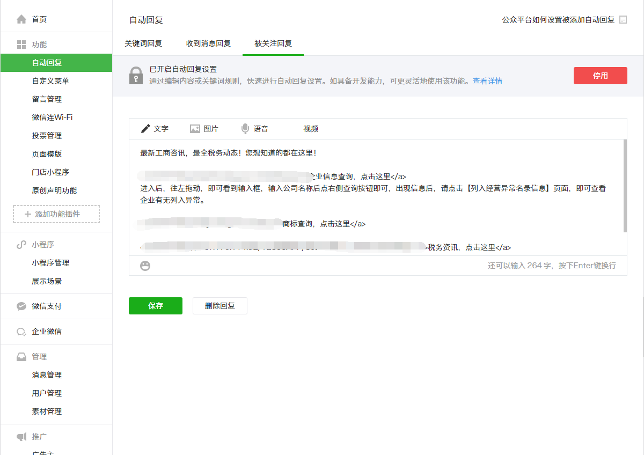
Task: Open 微信连Wi-Fi in the sidebar
Action: [x=52, y=118]
